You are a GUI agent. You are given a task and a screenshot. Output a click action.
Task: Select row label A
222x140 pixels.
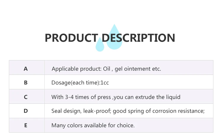(26, 69)
